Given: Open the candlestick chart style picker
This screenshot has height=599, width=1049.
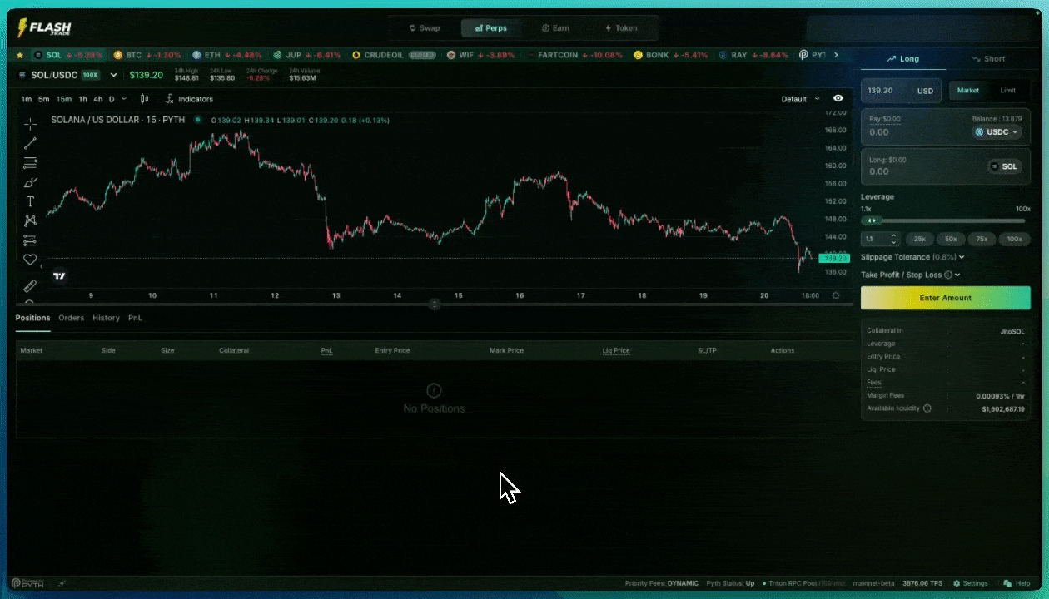Looking at the screenshot, I should 144,99.
